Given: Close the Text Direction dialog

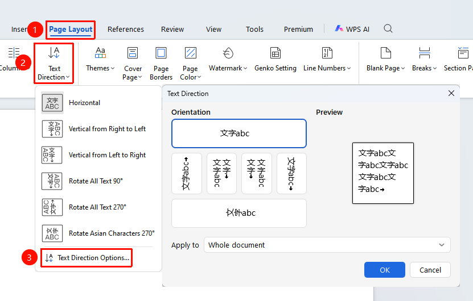Looking at the screenshot, I should (x=451, y=93).
